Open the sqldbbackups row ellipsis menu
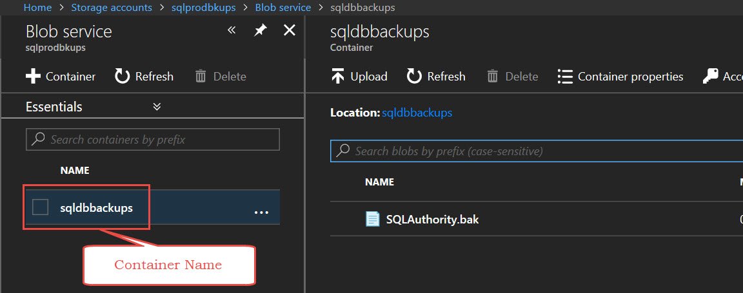The width and height of the screenshot is (743, 293). coord(262,213)
